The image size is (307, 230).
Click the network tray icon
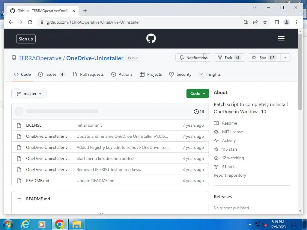(257, 224)
